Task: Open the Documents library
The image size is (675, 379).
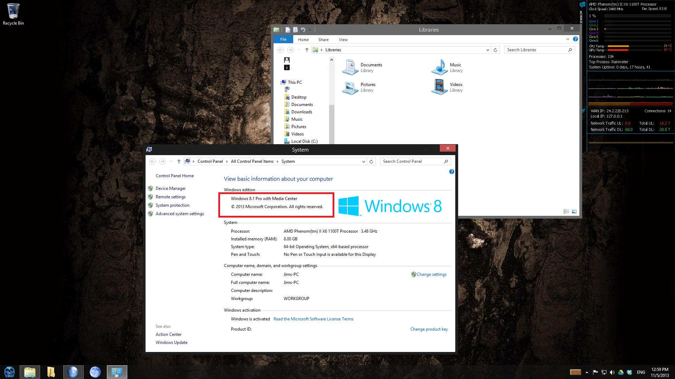Action: pos(363,67)
